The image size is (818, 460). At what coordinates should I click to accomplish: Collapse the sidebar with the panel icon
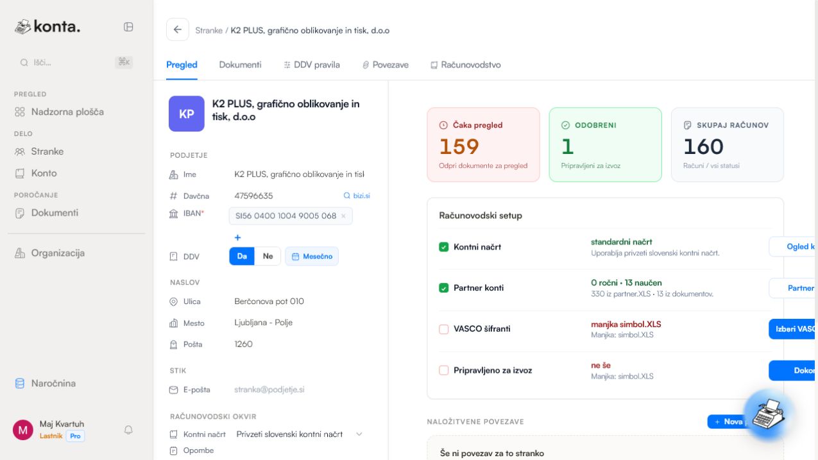[x=128, y=27]
